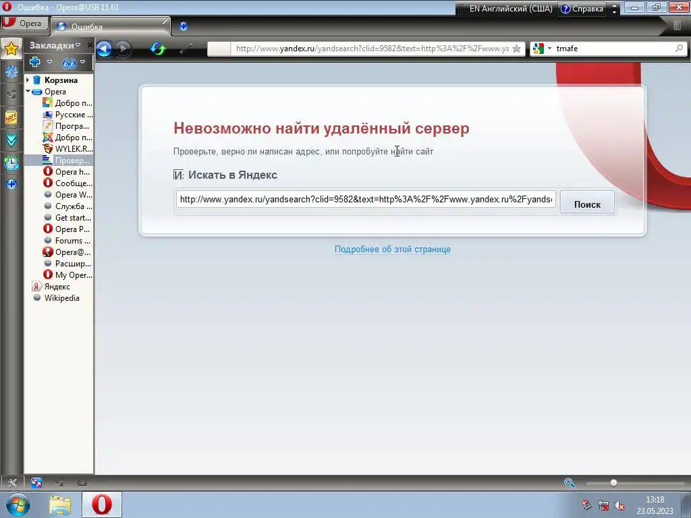Open the Downloads panel with green arrows

pyautogui.click(x=11, y=140)
